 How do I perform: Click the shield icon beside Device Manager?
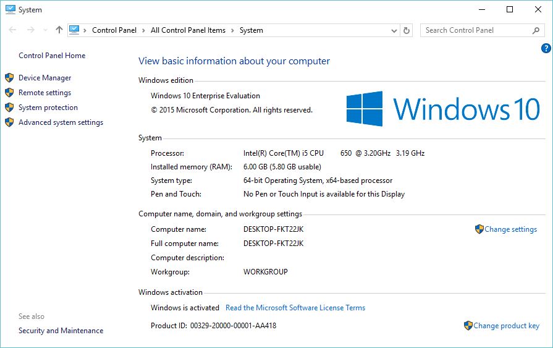[9, 78]
